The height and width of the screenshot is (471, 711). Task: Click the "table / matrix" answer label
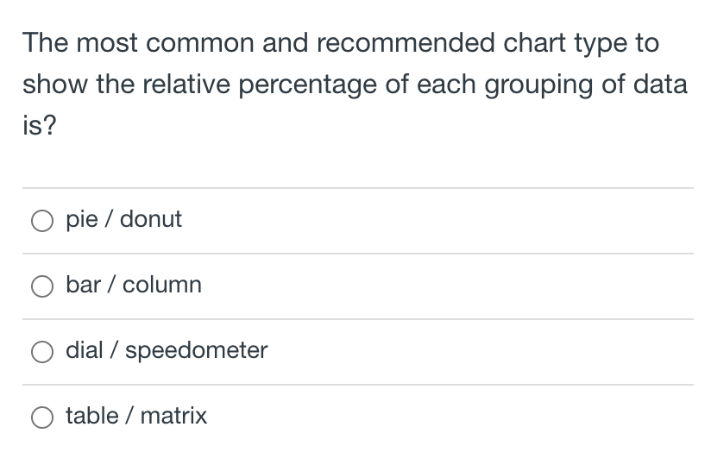pos(136,417)
